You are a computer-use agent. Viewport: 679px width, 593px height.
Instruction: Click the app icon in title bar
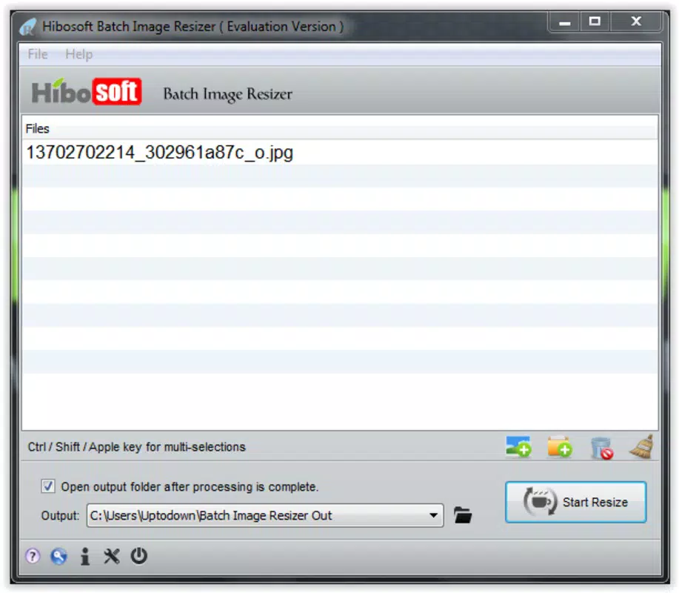[x=29, y=27]
